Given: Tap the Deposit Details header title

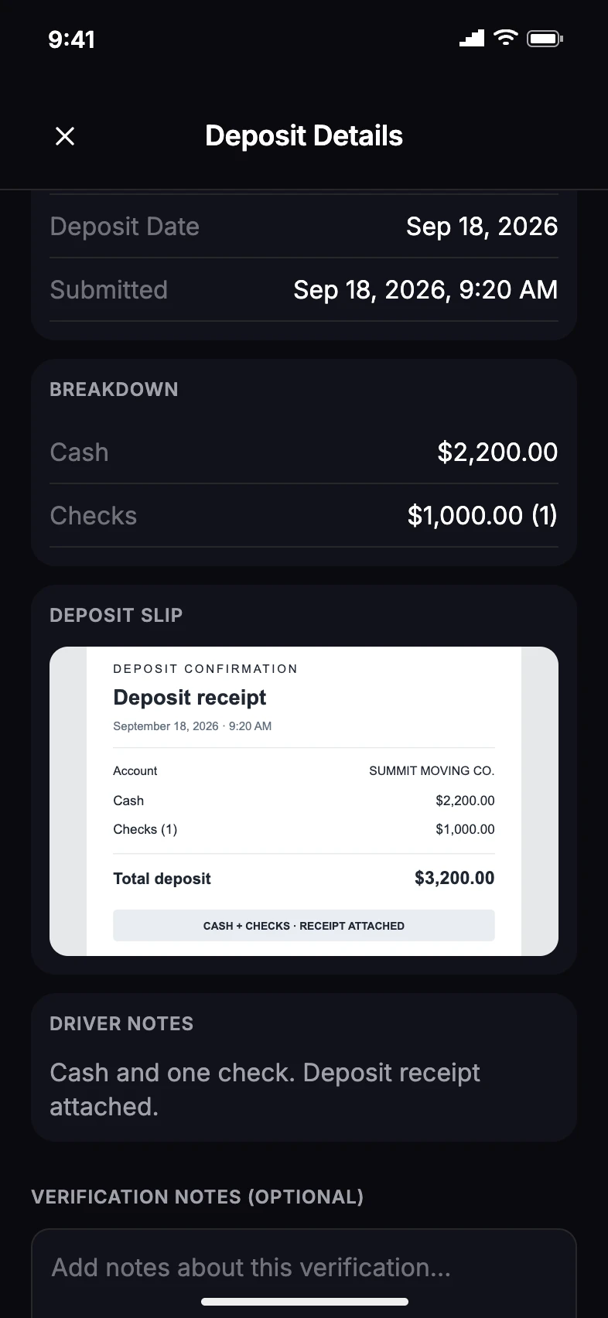Looking at the screenshot, I should click(304, 136).
